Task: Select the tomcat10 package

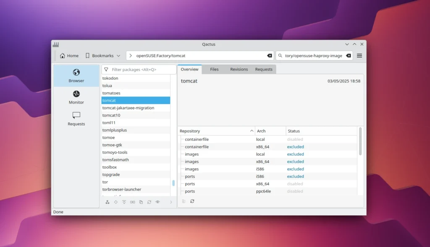Action: (x=136, y=115)
